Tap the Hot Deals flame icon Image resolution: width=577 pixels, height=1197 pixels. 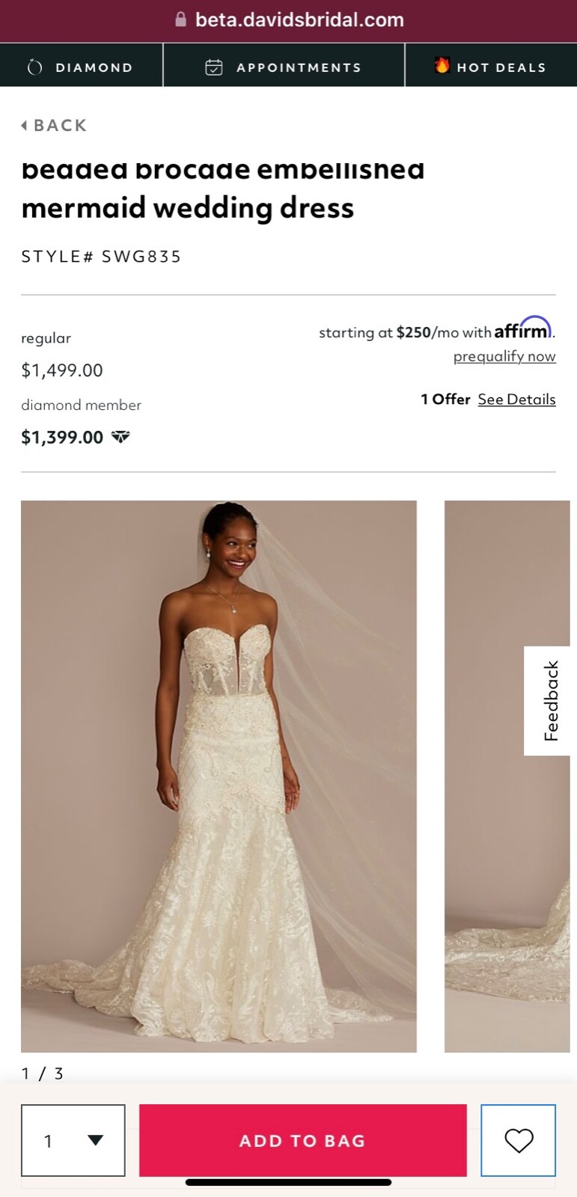coord(442,66)
